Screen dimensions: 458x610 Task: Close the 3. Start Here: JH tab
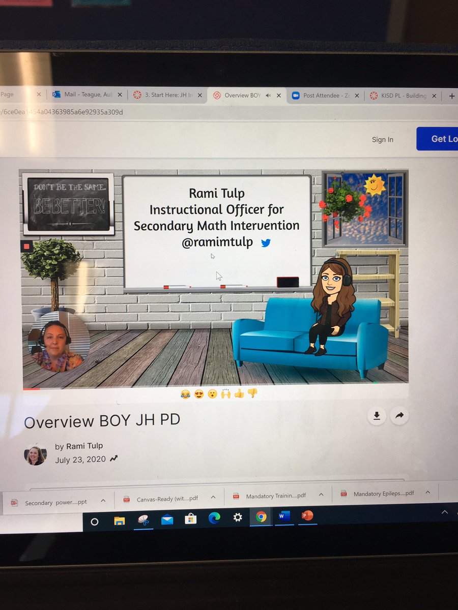[200, 95]
